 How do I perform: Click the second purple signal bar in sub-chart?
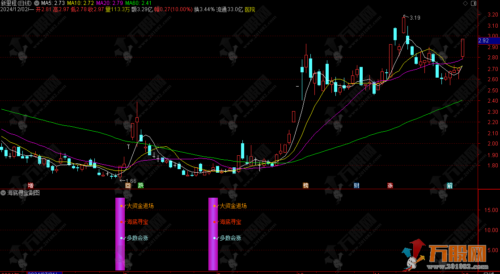213,234
